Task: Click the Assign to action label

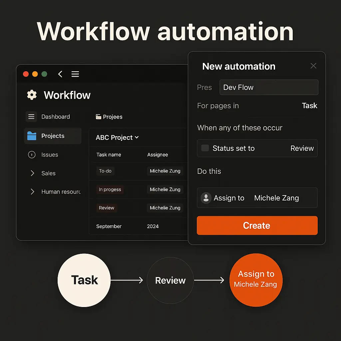Action: click(229, 198)
